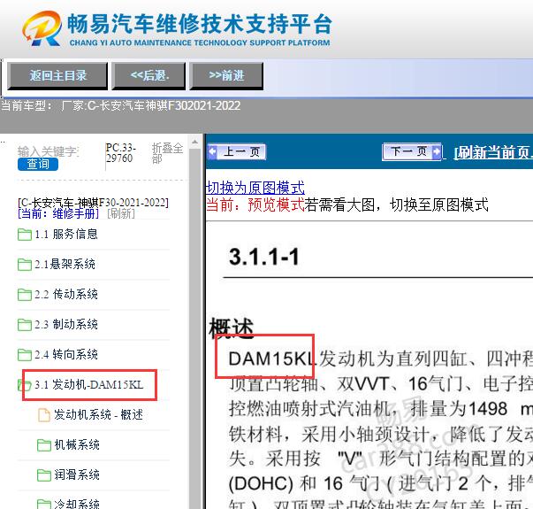Click the 返回主目录 button
Screen dimensions: 533x509
[x=57, y=75]
